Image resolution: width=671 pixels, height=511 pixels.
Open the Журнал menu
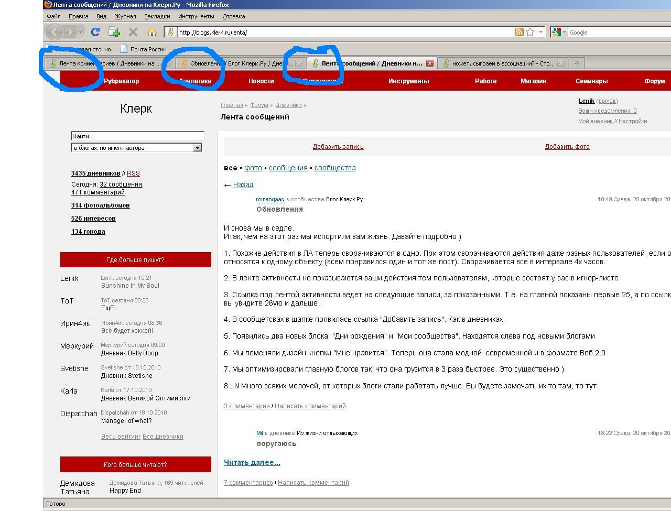125,16
